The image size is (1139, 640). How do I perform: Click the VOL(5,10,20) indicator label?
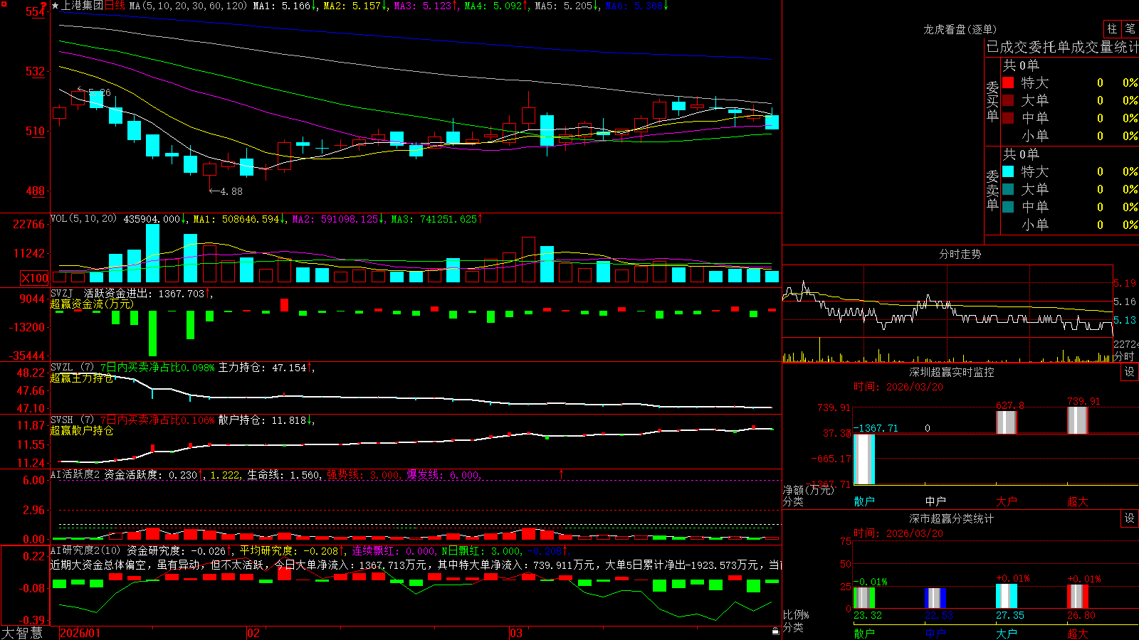click(83, 219)
